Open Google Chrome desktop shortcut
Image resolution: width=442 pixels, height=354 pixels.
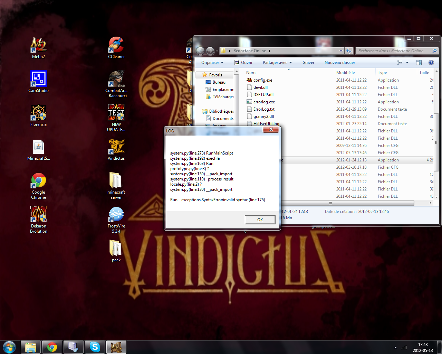pyautogui.click(x=38, y=186)
